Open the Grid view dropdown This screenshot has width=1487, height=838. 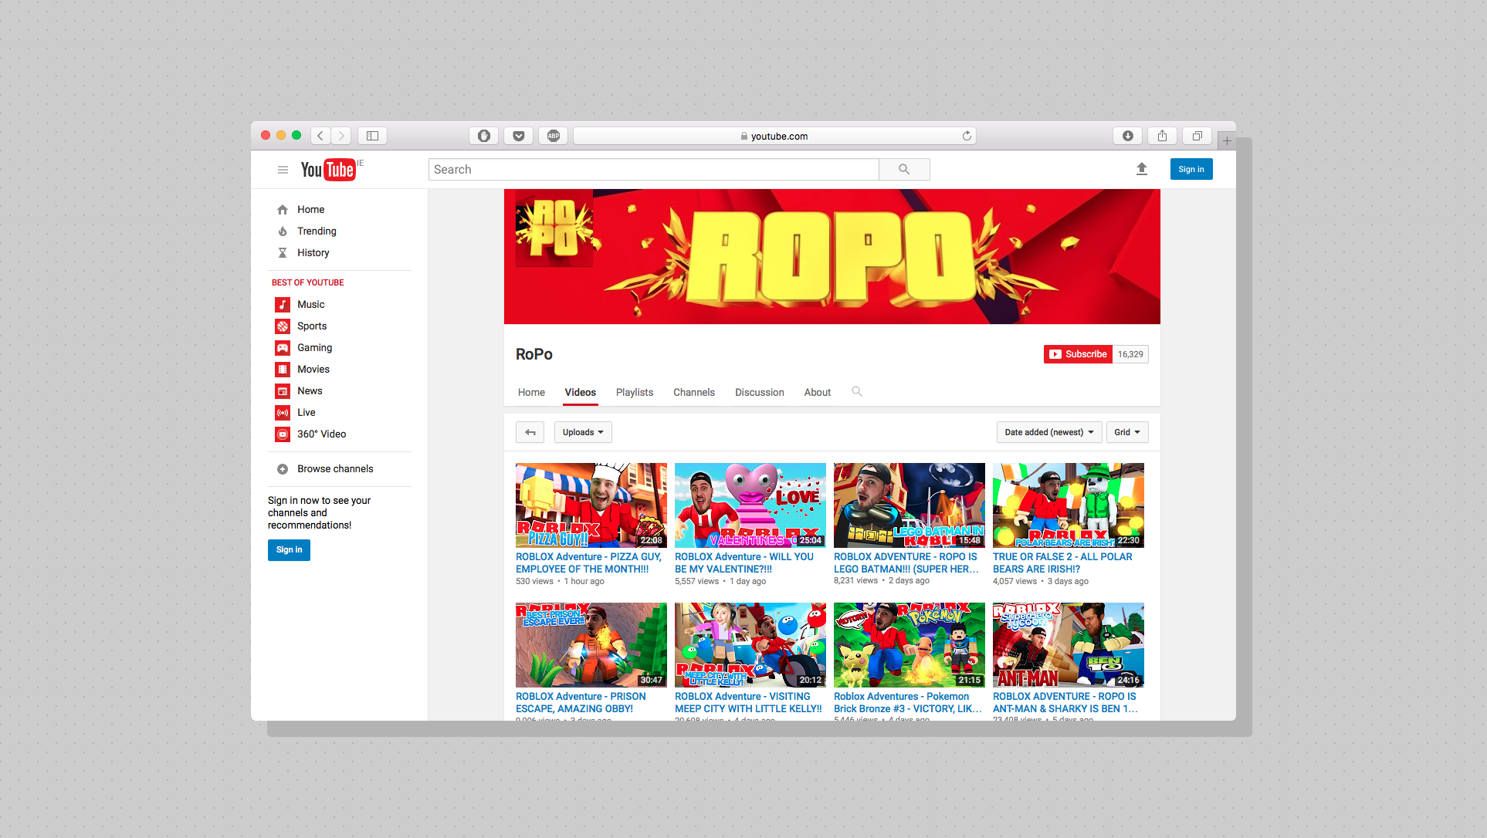1126,432
